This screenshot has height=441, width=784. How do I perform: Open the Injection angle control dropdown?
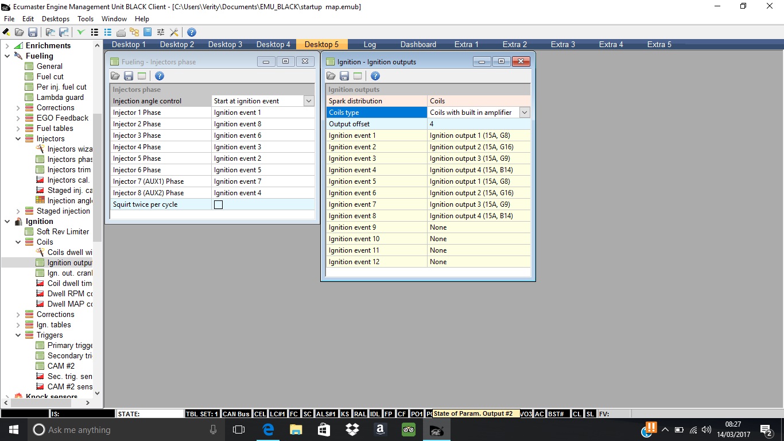309,101
